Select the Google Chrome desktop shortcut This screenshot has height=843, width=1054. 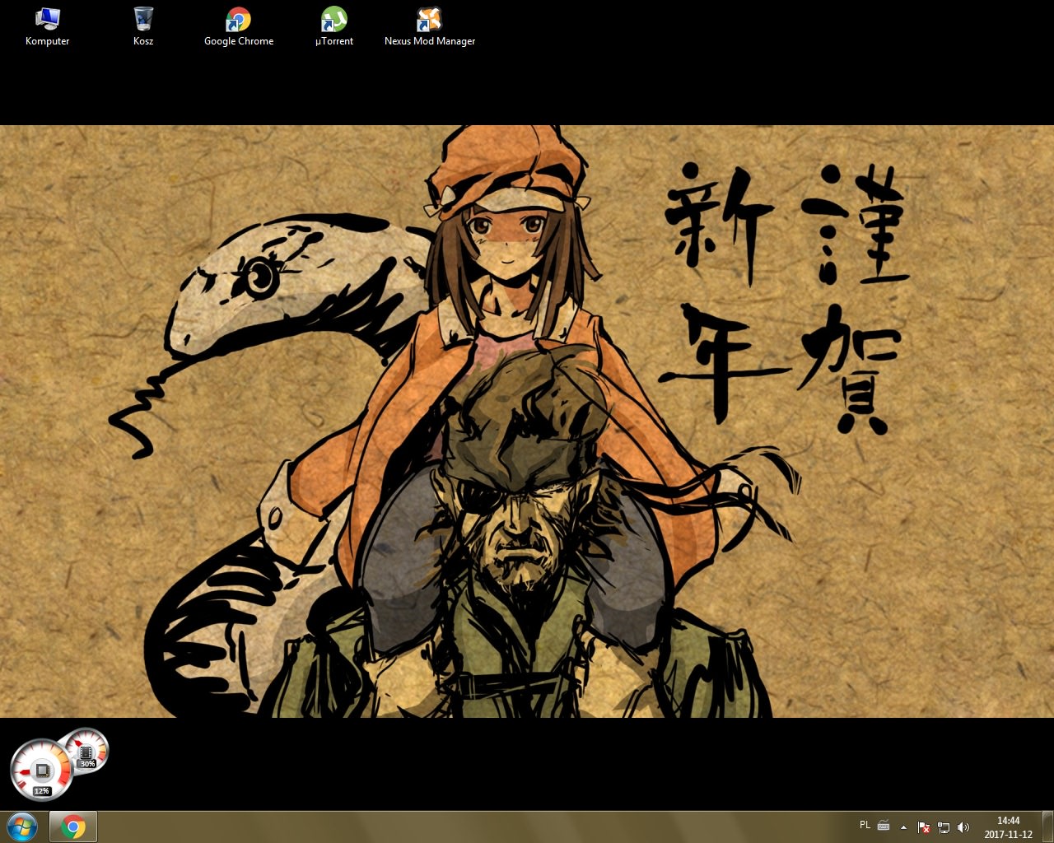coord(239,26)
